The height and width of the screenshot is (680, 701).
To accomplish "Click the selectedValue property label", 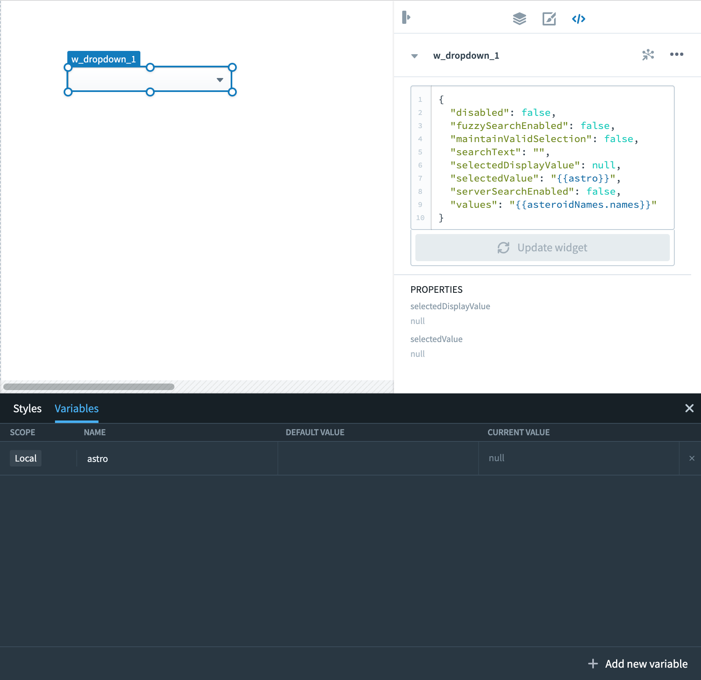I will (436, 339).
